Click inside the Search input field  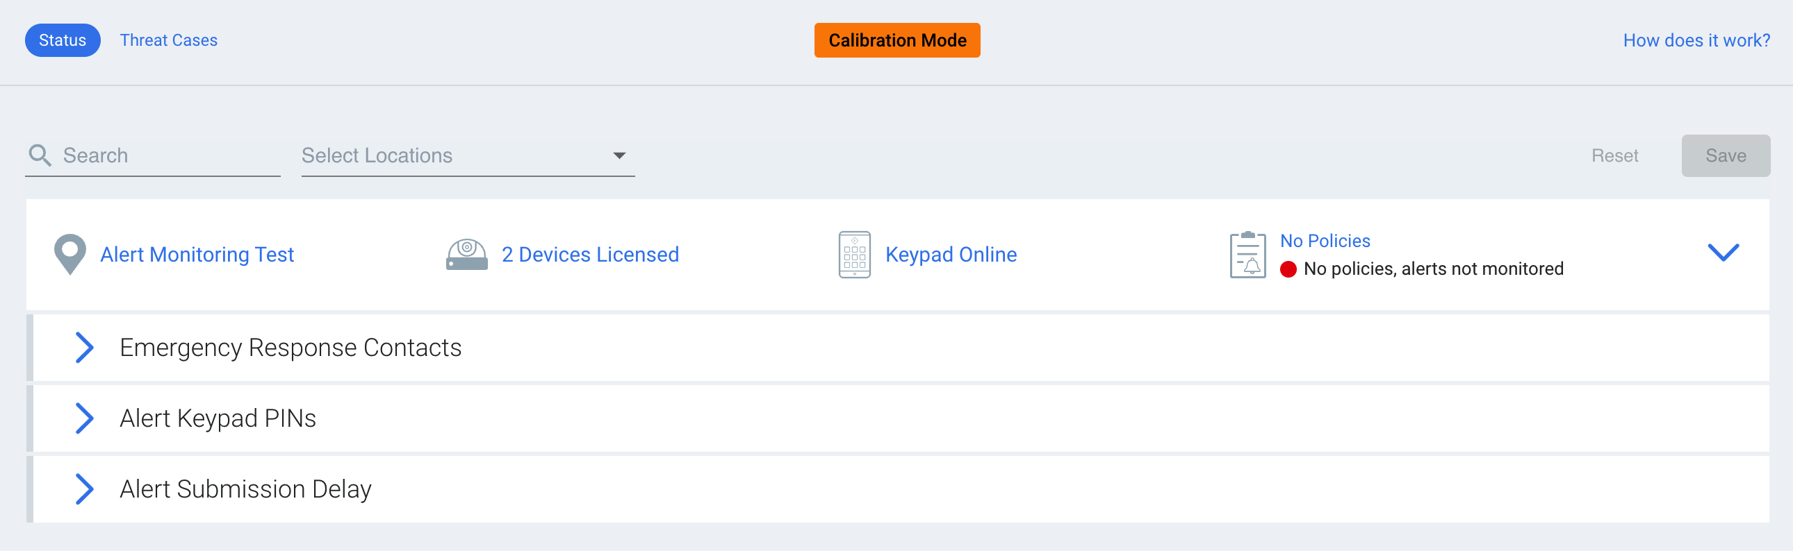coord(153,155)
